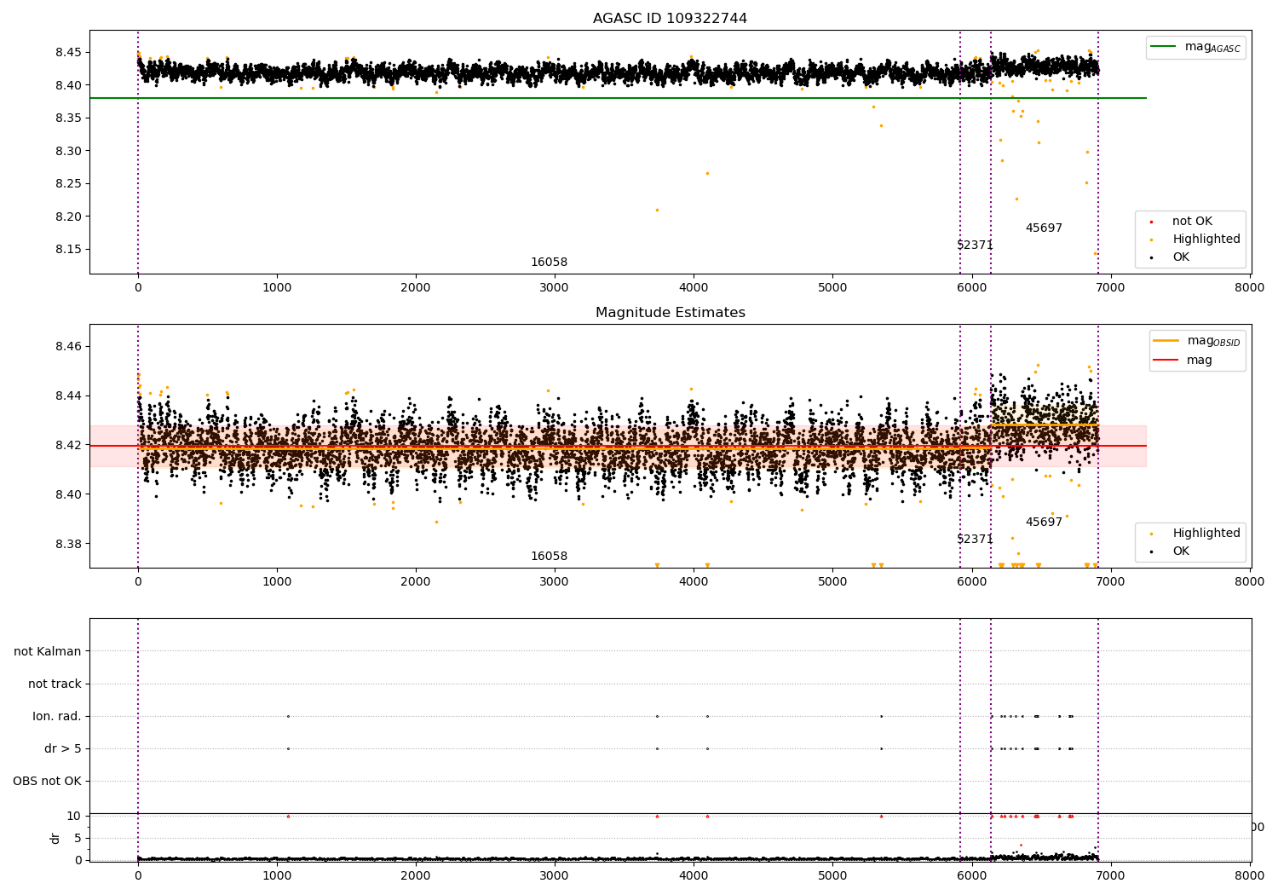The image size is (1278, 895).
Task: Click the "OBS not OK" axis label
Action: (x=47, y=781)
